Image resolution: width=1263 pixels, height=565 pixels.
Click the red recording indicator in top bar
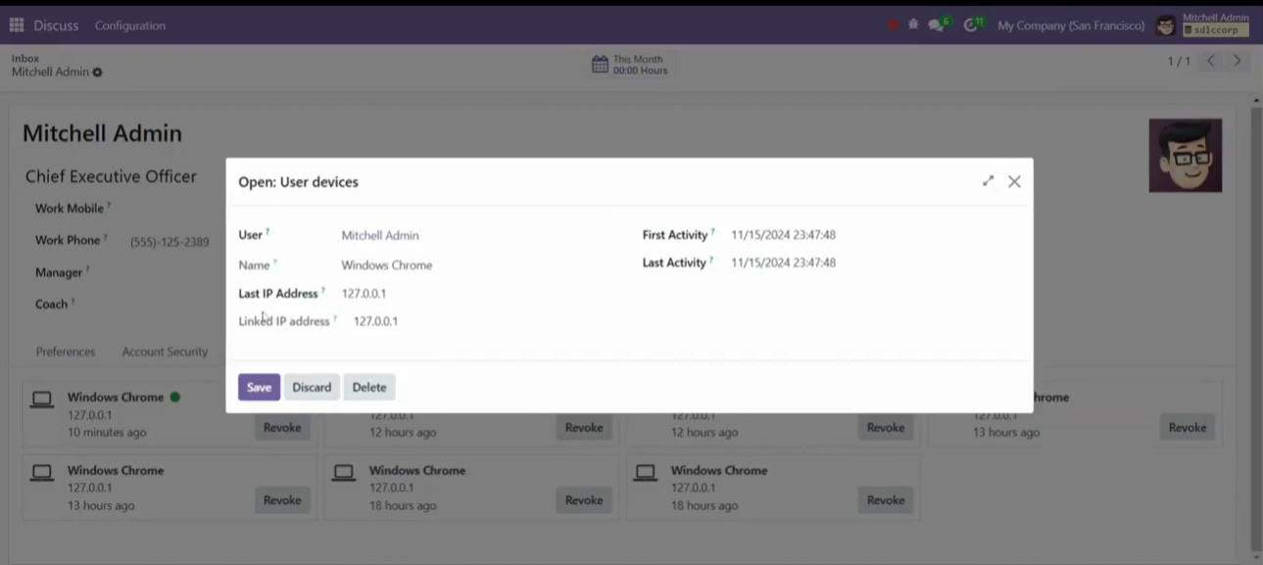pos(893,25)
